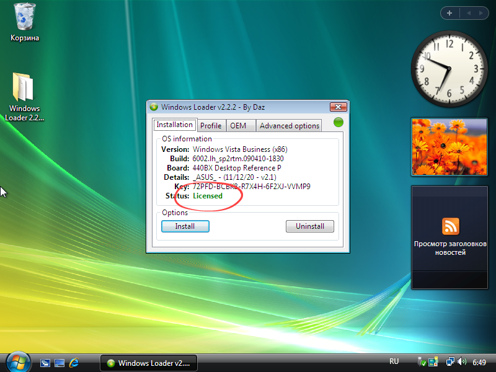Click the Windows Loader title bar icon
Image resolution: width=496 pixels, height=372 pixels.
154,107
